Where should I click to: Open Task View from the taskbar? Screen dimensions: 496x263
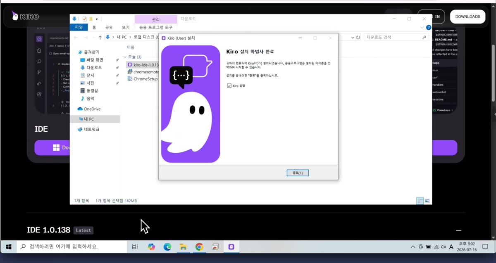point(135,247)
